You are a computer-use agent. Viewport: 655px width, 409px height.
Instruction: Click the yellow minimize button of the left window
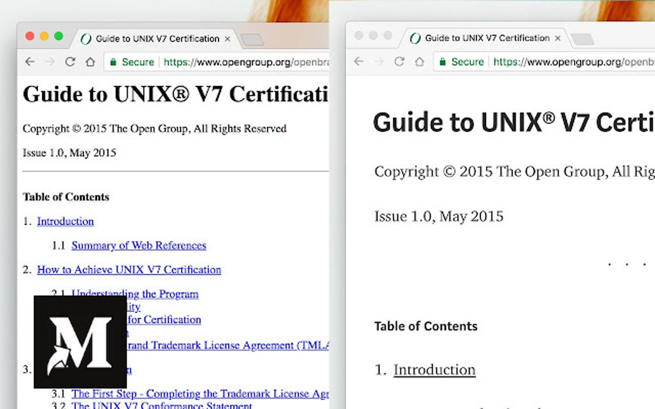(x=44, y=37)
